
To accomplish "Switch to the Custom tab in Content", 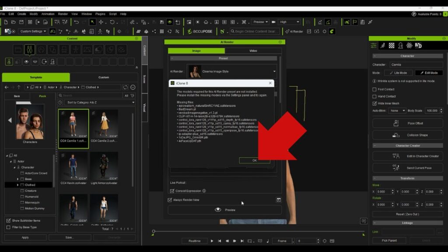I will pos(104,77).
